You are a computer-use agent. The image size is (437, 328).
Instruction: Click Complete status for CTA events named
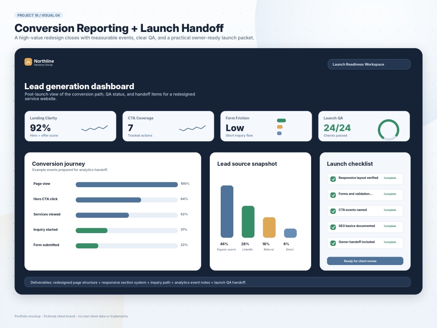click(390, 210)
